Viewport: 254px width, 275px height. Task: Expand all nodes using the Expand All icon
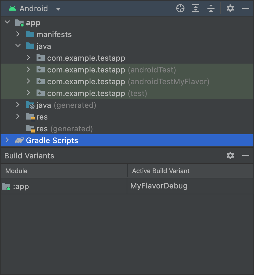pyautogui.click(x=195, y=8)
